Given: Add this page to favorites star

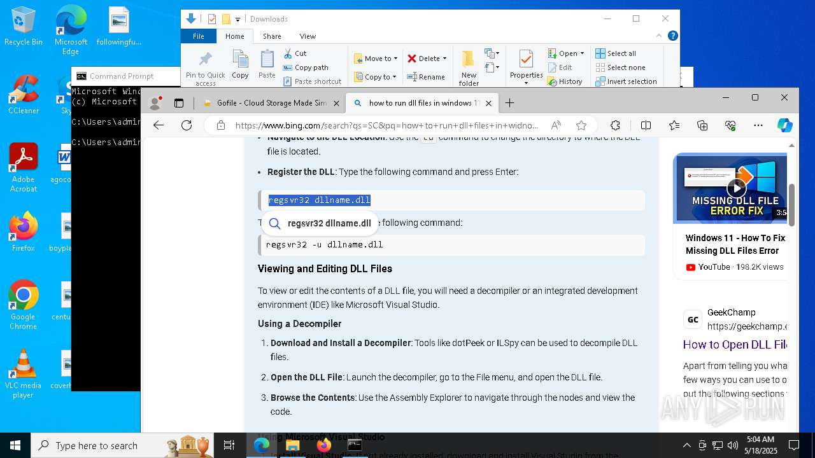Looking at the screenshot, I should click(x=581, y=125).
